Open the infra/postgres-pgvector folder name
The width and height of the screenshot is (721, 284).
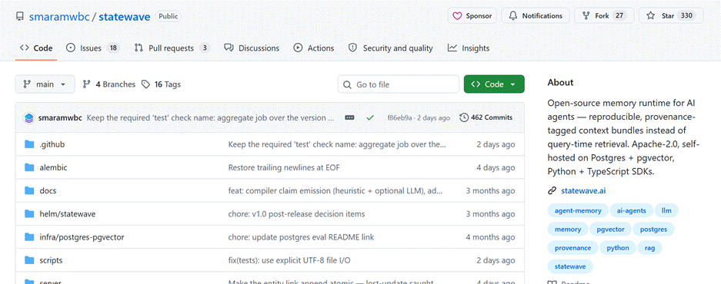[x=82, y=237]
